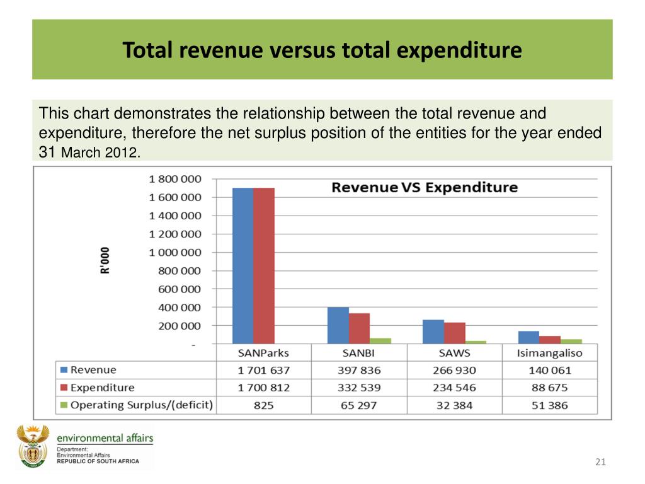Click the SAWS expenditure value '234 546'
The width and height of the screenshot is (645, 484).
point(454,388)
